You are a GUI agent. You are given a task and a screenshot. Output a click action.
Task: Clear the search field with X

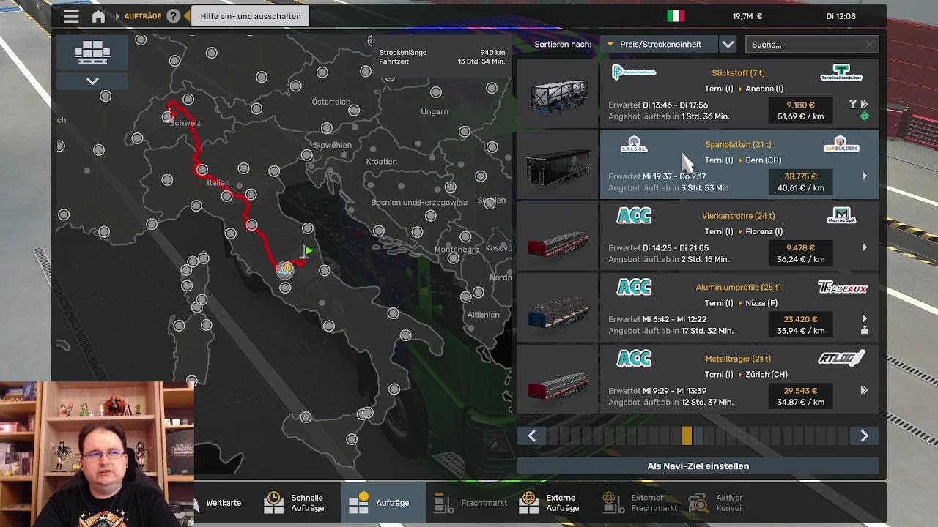870,45
